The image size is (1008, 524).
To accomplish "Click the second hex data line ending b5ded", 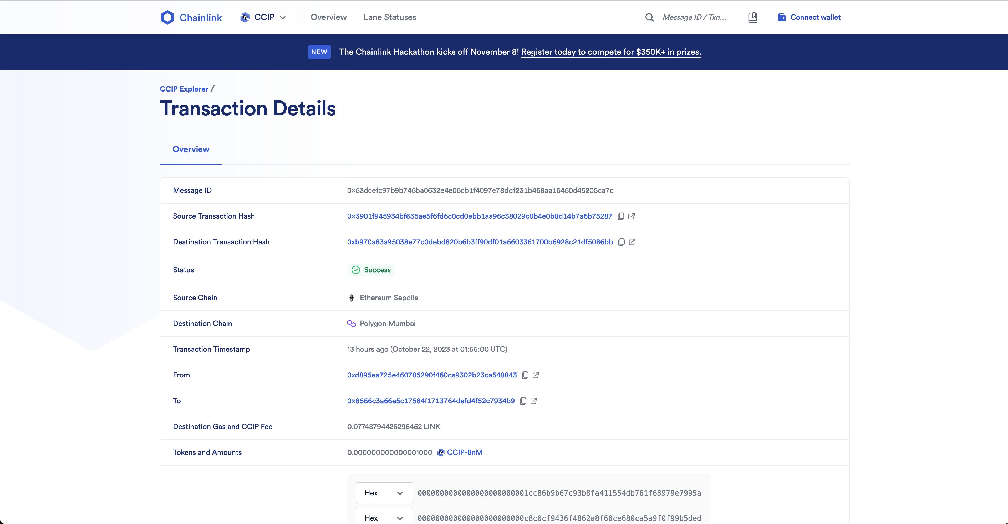I will 559,518.
